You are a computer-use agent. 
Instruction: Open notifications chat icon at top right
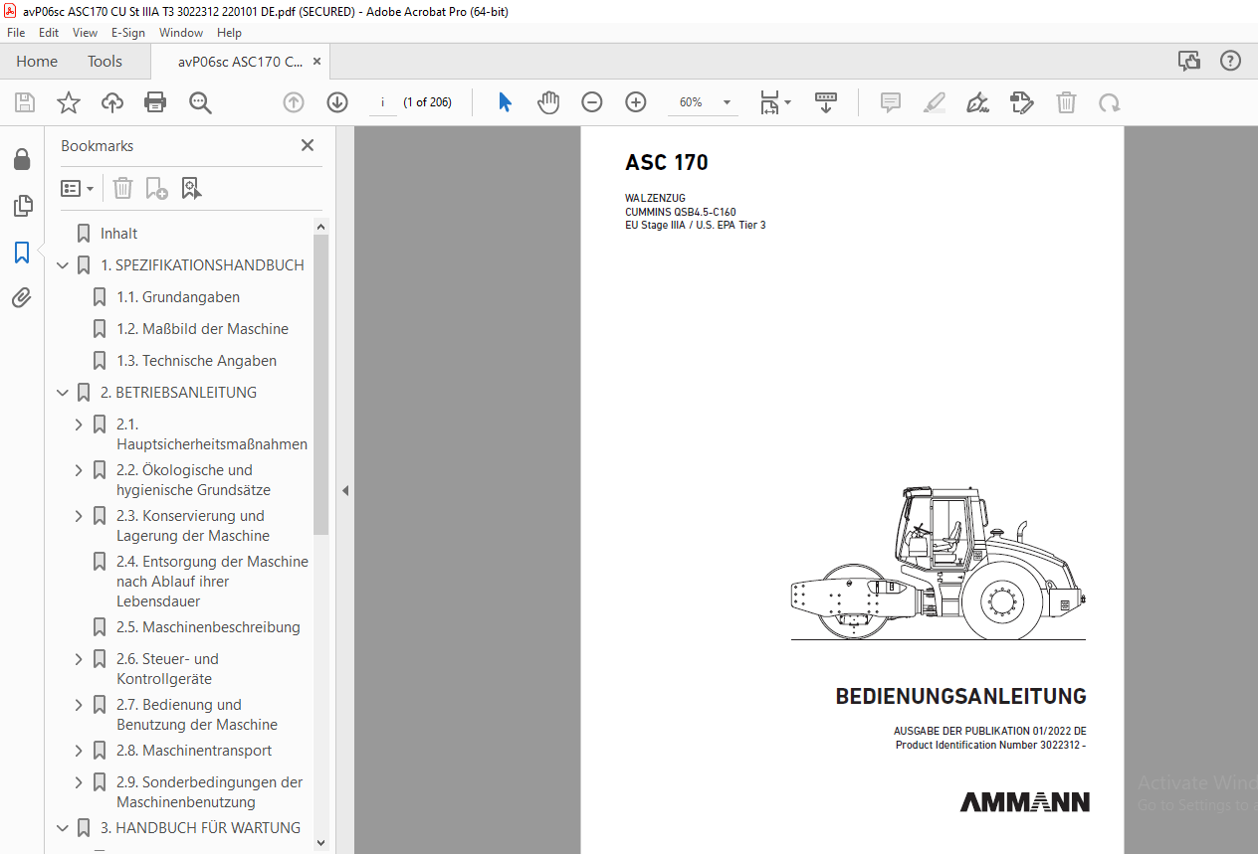1189,61
